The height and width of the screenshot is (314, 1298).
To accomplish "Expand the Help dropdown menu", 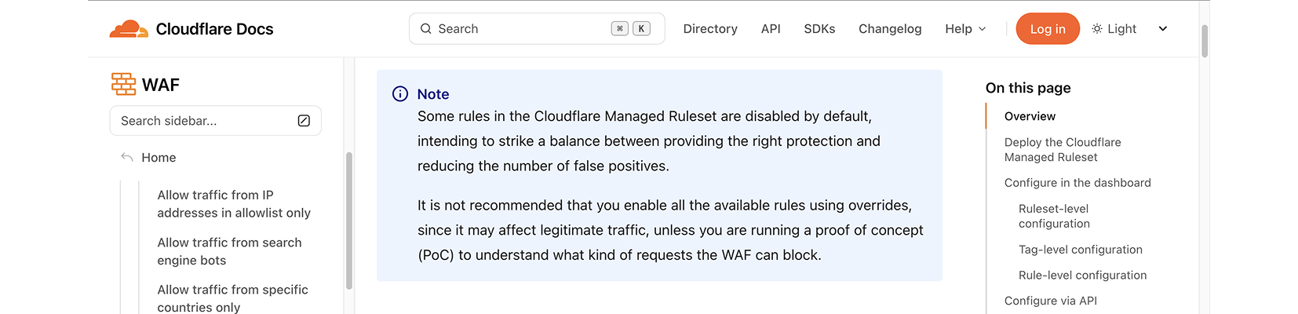I will click(x=965, y=29).
